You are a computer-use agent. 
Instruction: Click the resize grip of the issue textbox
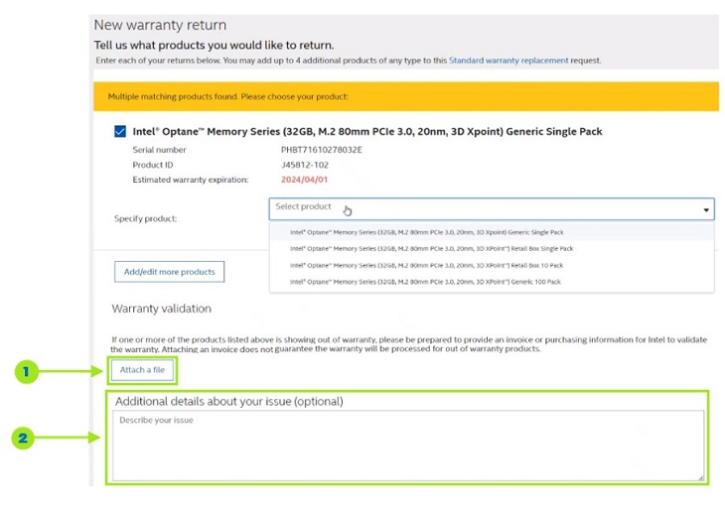[x=700, y=477]
